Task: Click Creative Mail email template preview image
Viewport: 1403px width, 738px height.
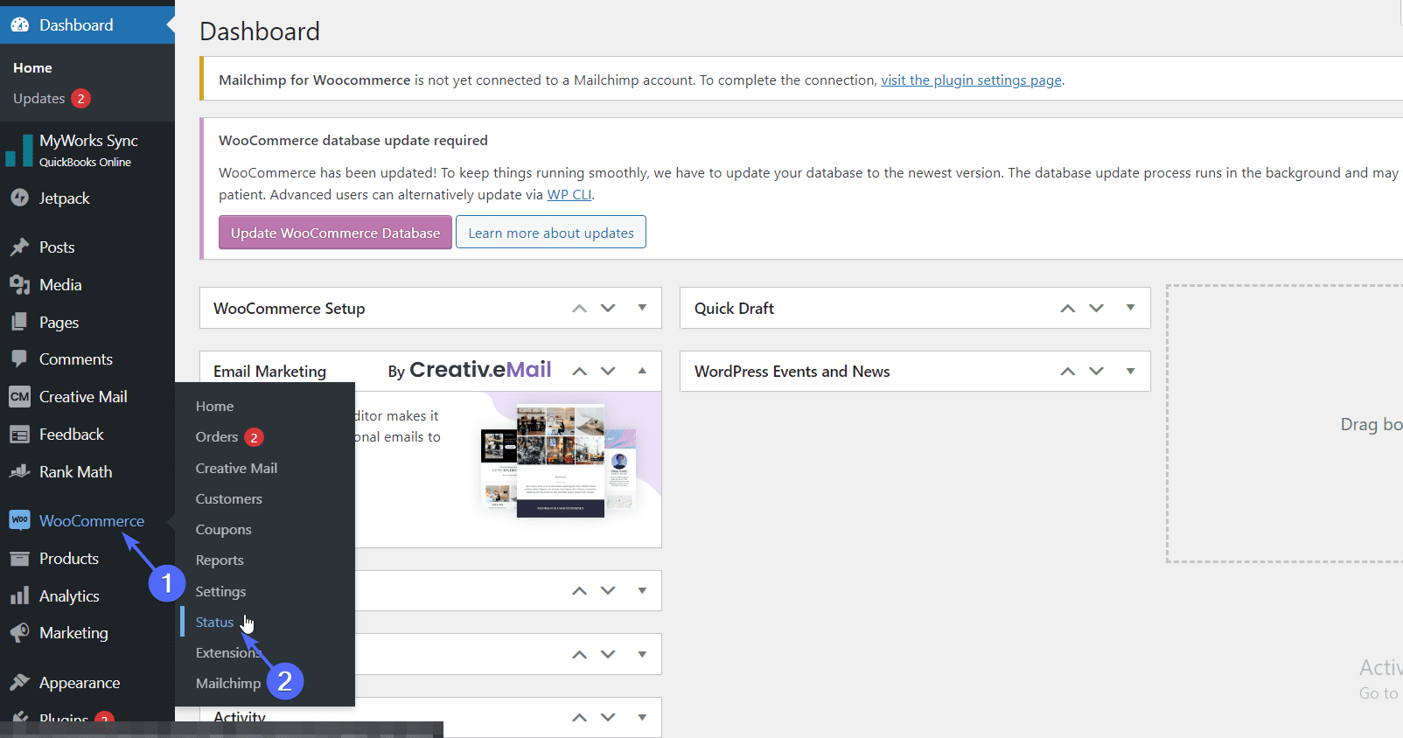Action: tap(559, 460)
